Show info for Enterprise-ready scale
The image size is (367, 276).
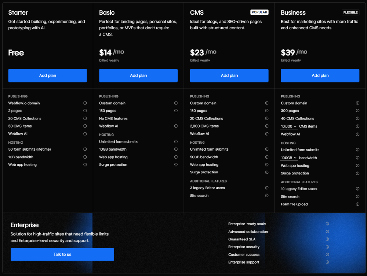(327, 224)
